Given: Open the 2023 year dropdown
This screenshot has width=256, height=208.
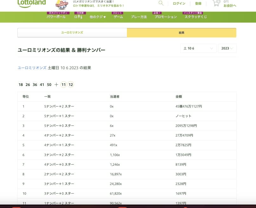Looking at the screenshot, I should tap(226, 48).
